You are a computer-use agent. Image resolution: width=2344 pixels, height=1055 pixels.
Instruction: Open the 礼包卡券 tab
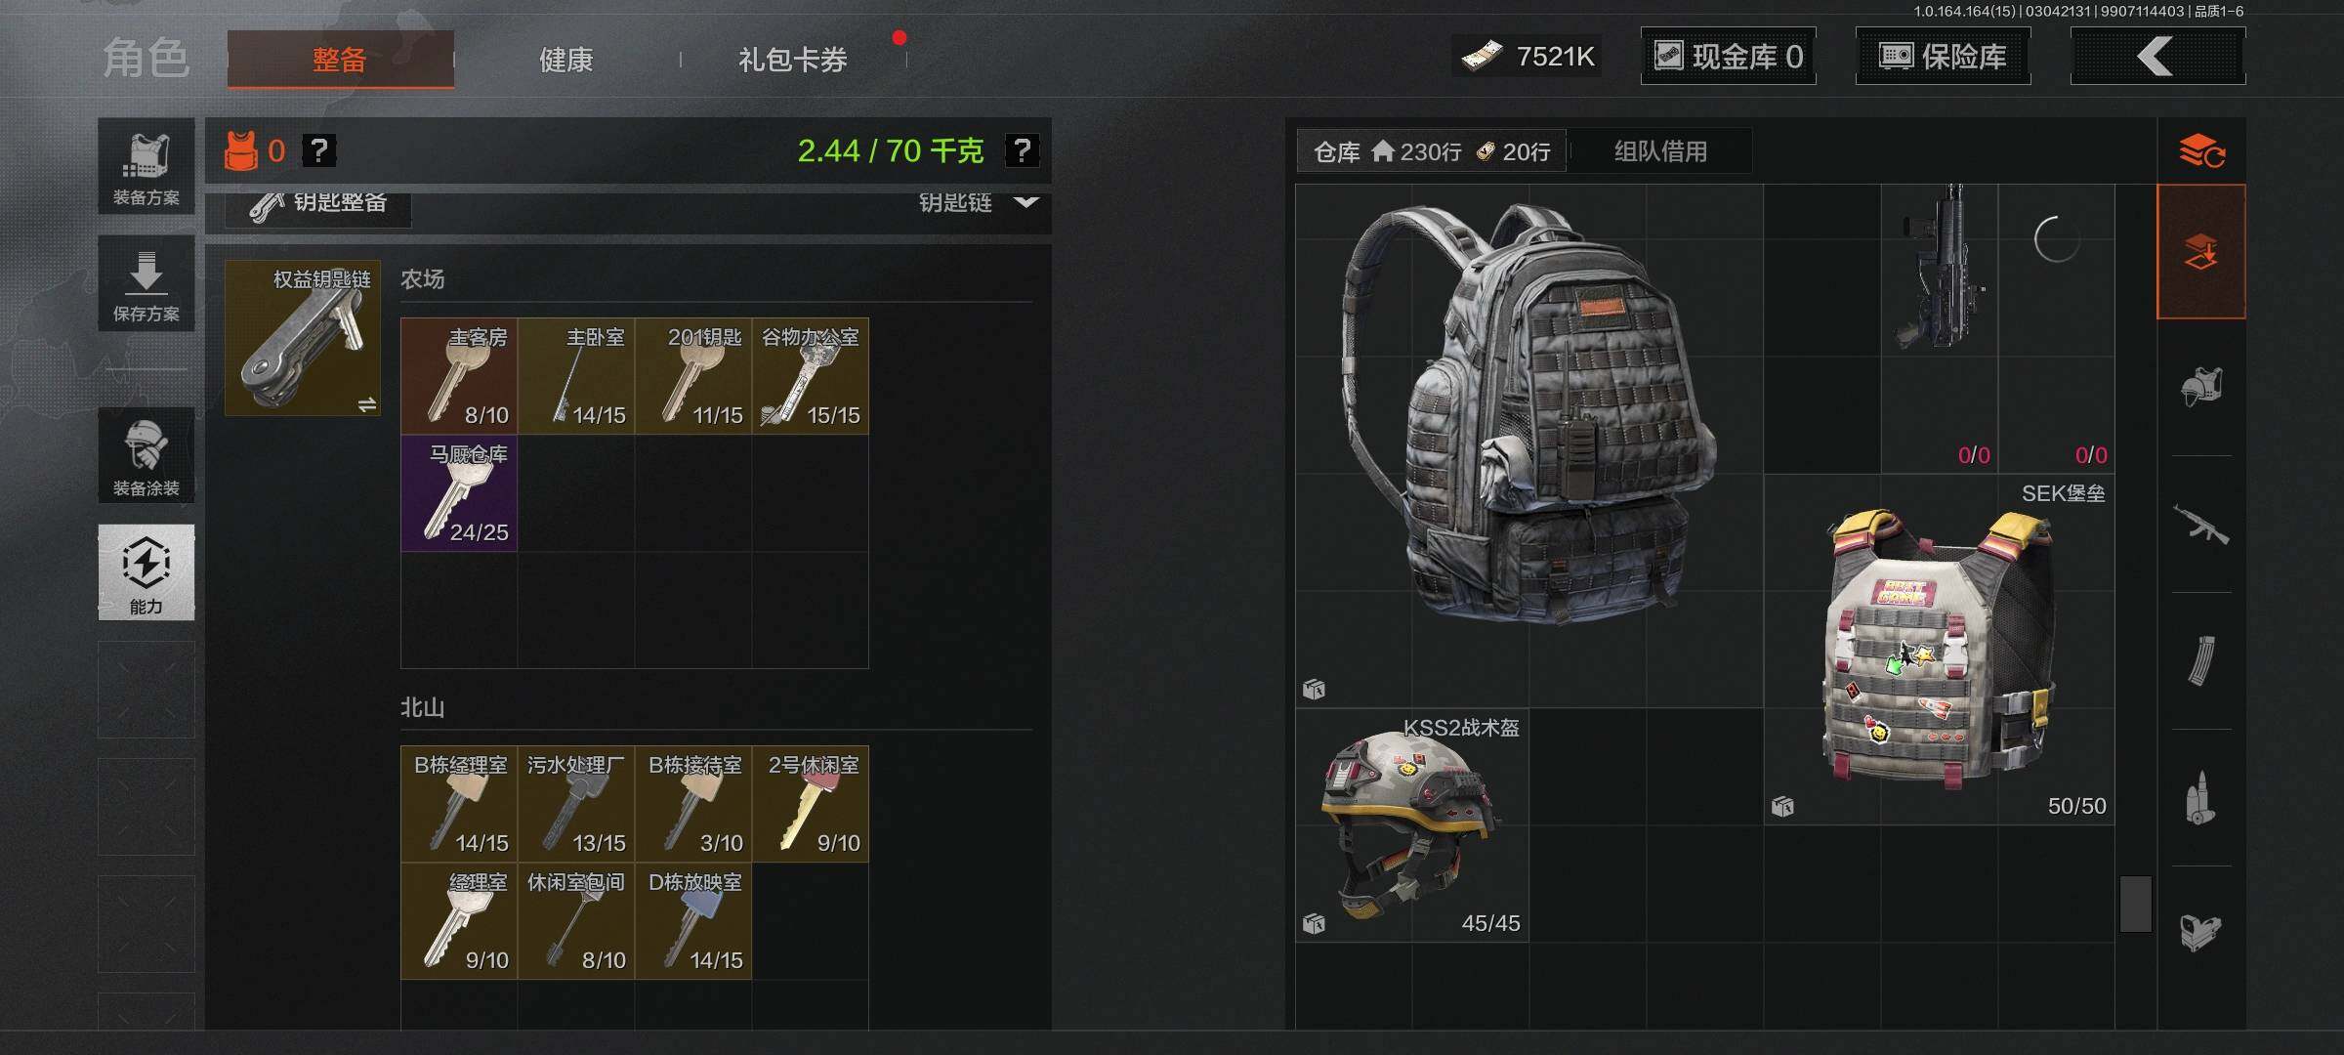793,60
